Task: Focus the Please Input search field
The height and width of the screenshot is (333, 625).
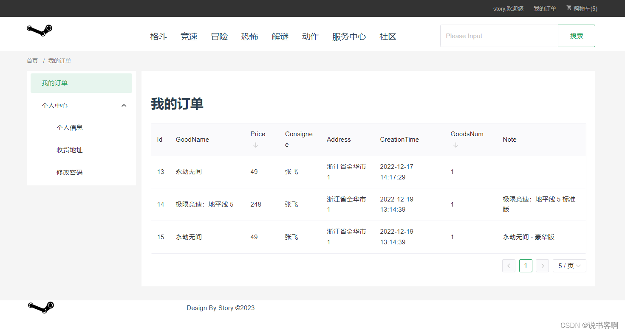Action: point(499,36)
